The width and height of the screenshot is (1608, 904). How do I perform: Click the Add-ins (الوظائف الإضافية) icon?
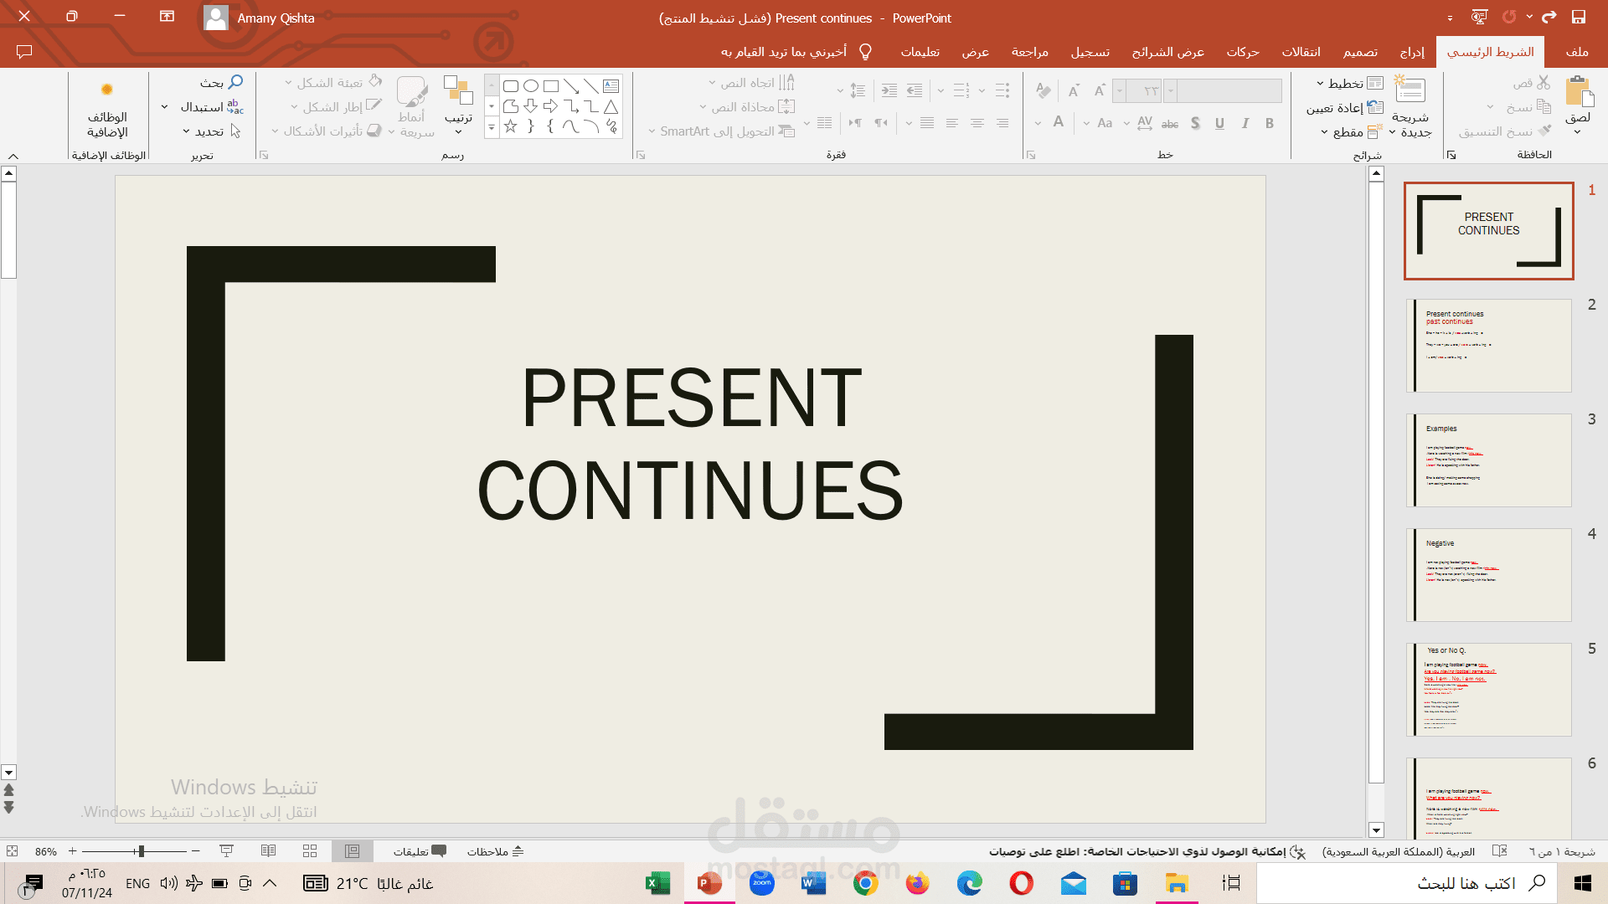[x=107, y=90]
